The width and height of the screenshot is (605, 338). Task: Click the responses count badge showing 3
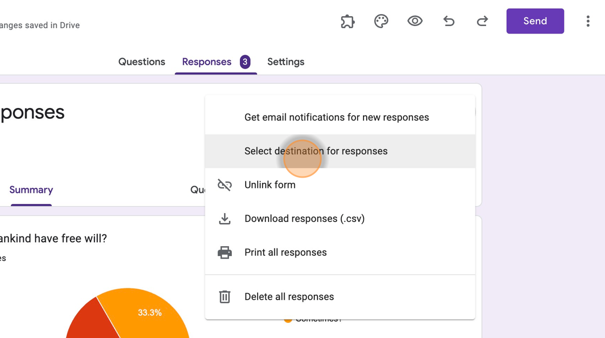[x=245, y=62]
